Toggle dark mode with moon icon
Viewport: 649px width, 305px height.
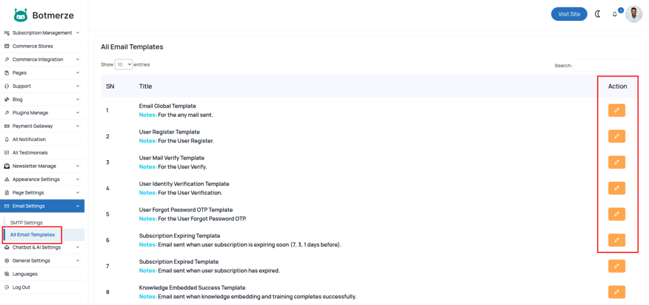(x=597, y=14)
